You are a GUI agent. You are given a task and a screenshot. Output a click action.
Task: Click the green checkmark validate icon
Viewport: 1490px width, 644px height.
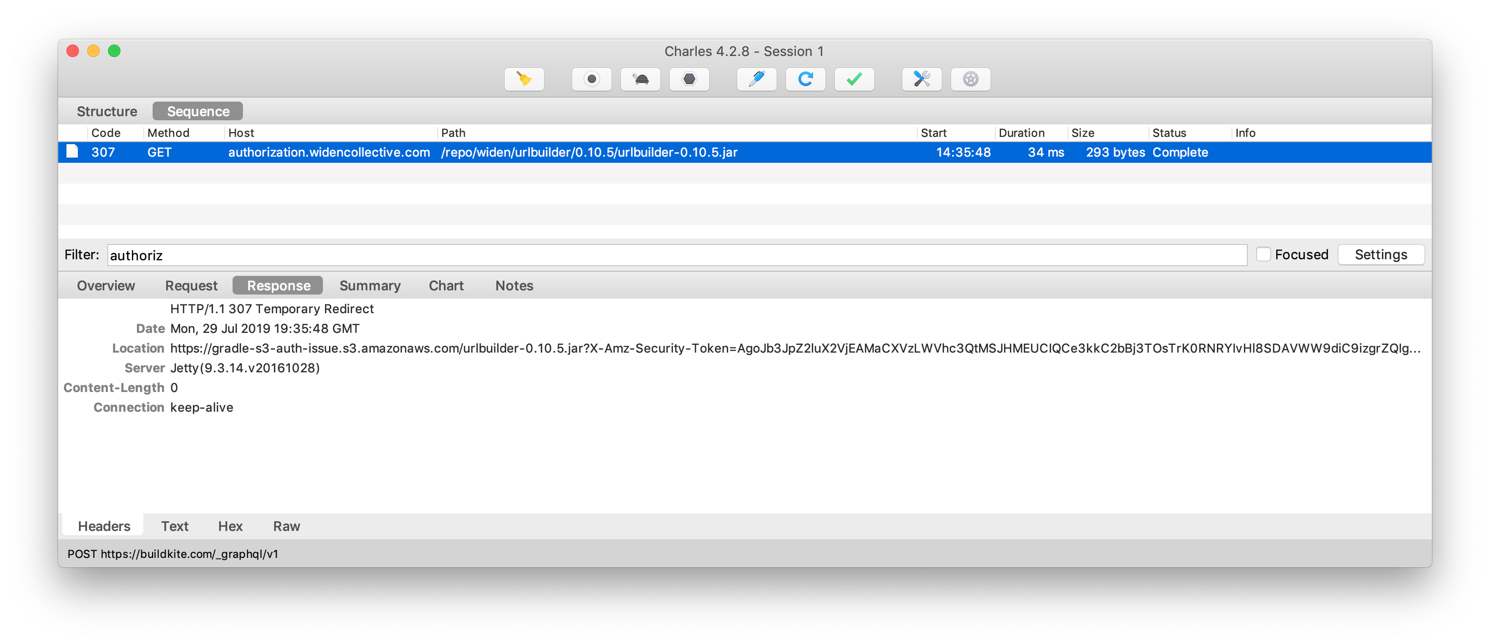click(x=855, y=79)
